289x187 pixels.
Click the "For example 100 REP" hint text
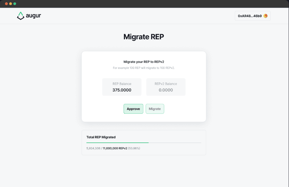144,68
